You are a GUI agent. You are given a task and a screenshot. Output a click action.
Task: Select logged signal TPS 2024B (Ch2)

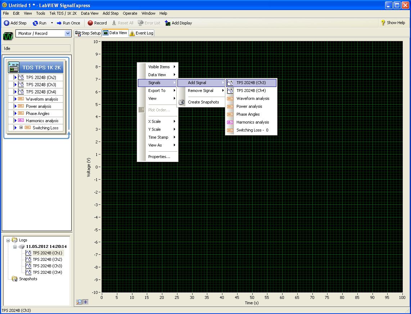[x=48, y=260]
